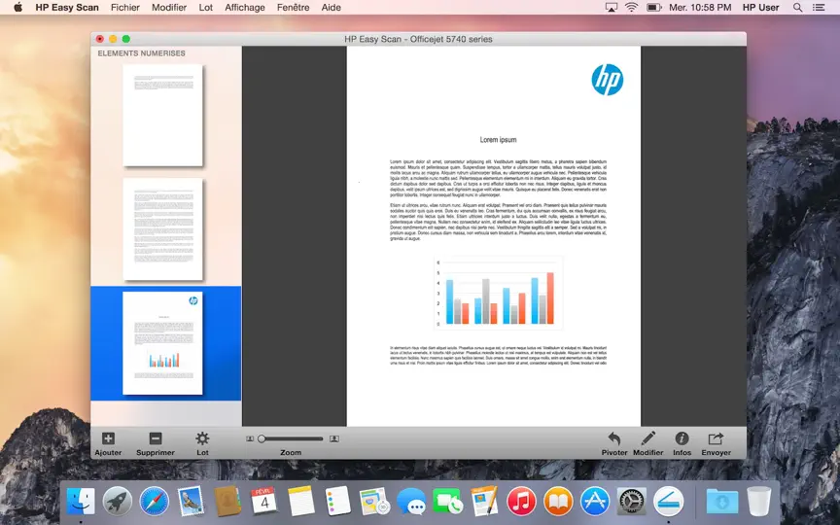Click the scanned page HP logo
The width and height of the screenshot is (840, 525).
tap(607, 80)
